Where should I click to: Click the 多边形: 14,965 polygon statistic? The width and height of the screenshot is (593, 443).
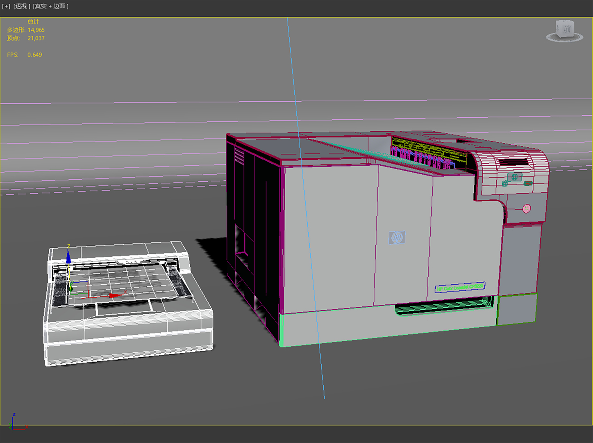point(26,30)
